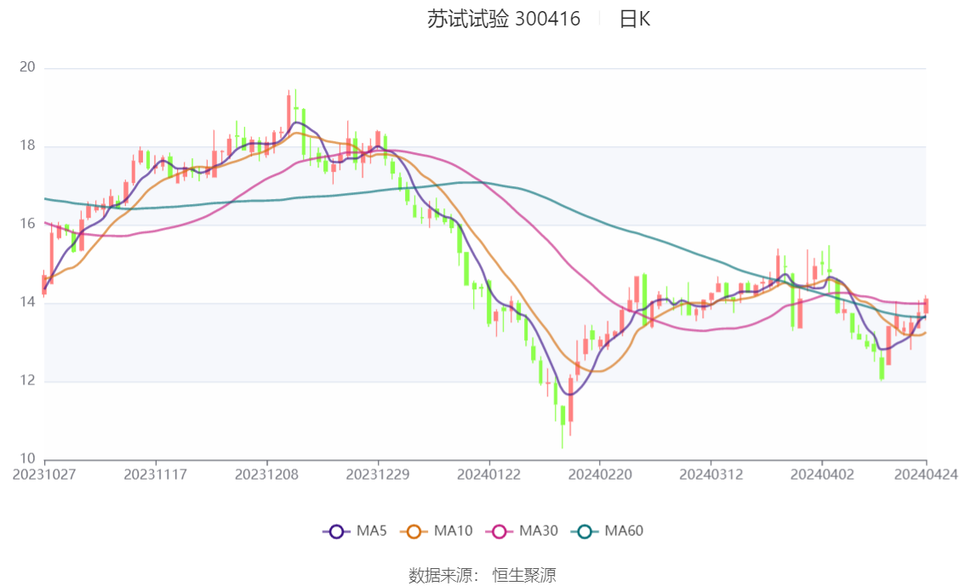Image resolution: width=965 pixels, height=586 pixels.
Task: Toggle the MA60 teal legend circle
Action: point(585,532)
